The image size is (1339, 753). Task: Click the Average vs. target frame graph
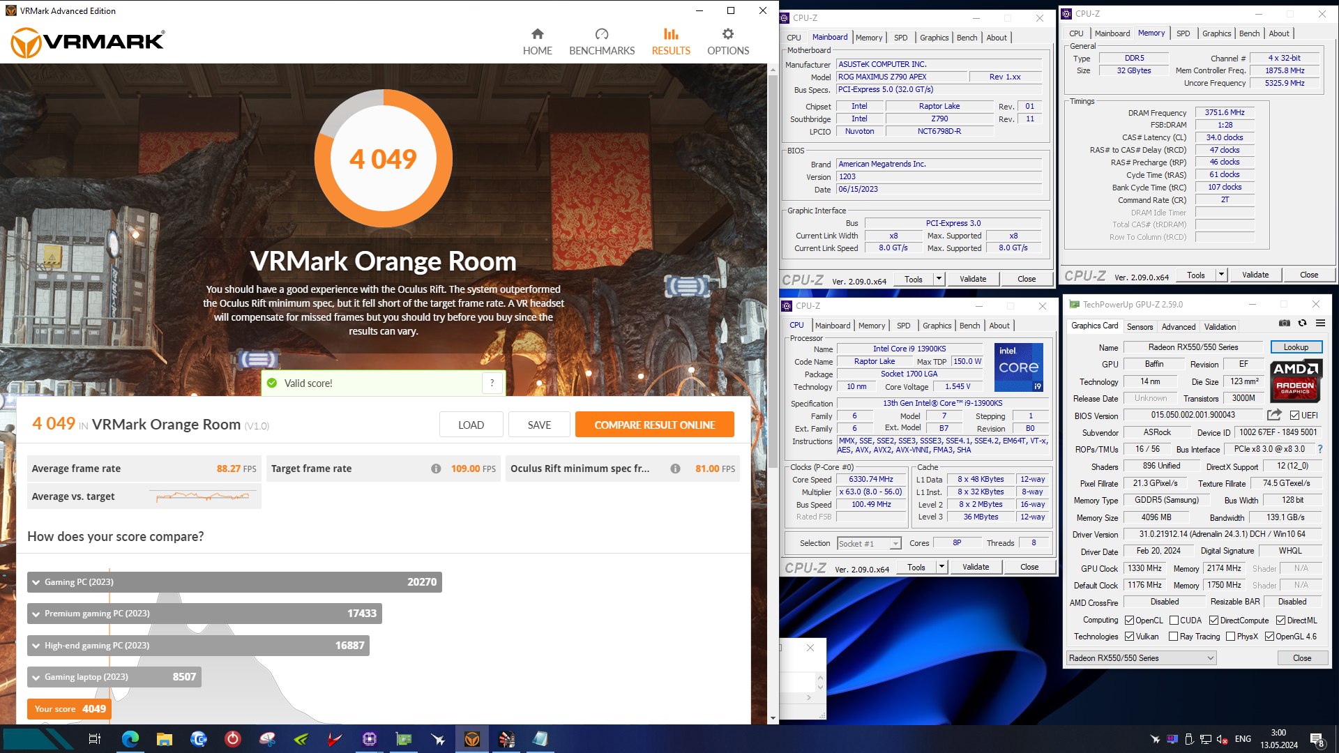pyautogui.click(x=204, y=496)
